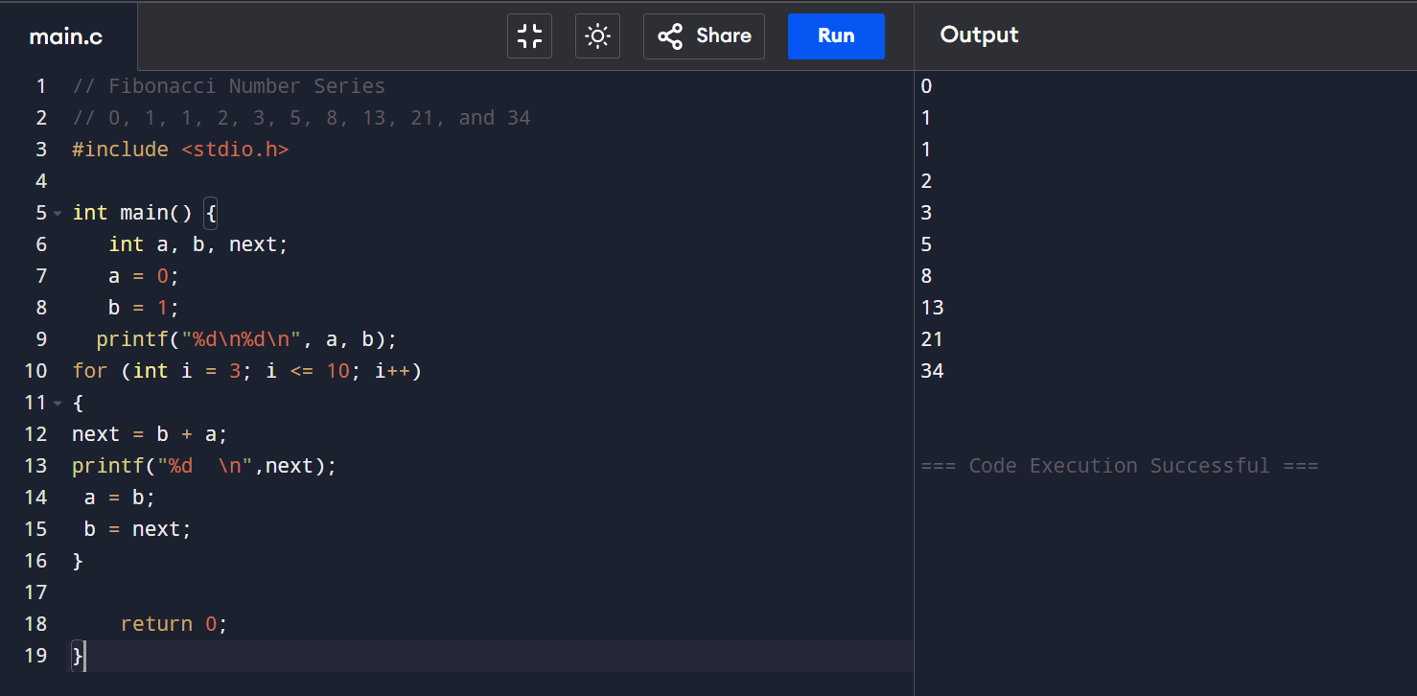
Task: Click line number 4 in the gutter
Action: 41,181
